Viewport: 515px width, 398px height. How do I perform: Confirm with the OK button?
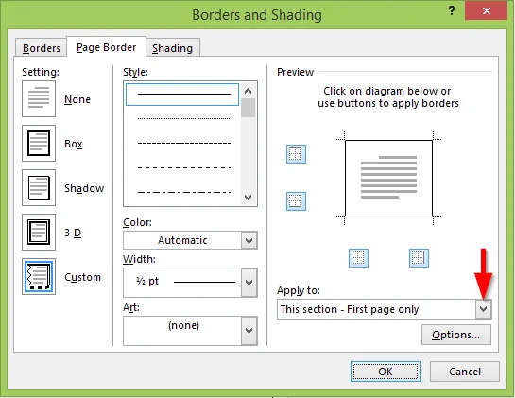pyautogui.click(x=386, y=372)
